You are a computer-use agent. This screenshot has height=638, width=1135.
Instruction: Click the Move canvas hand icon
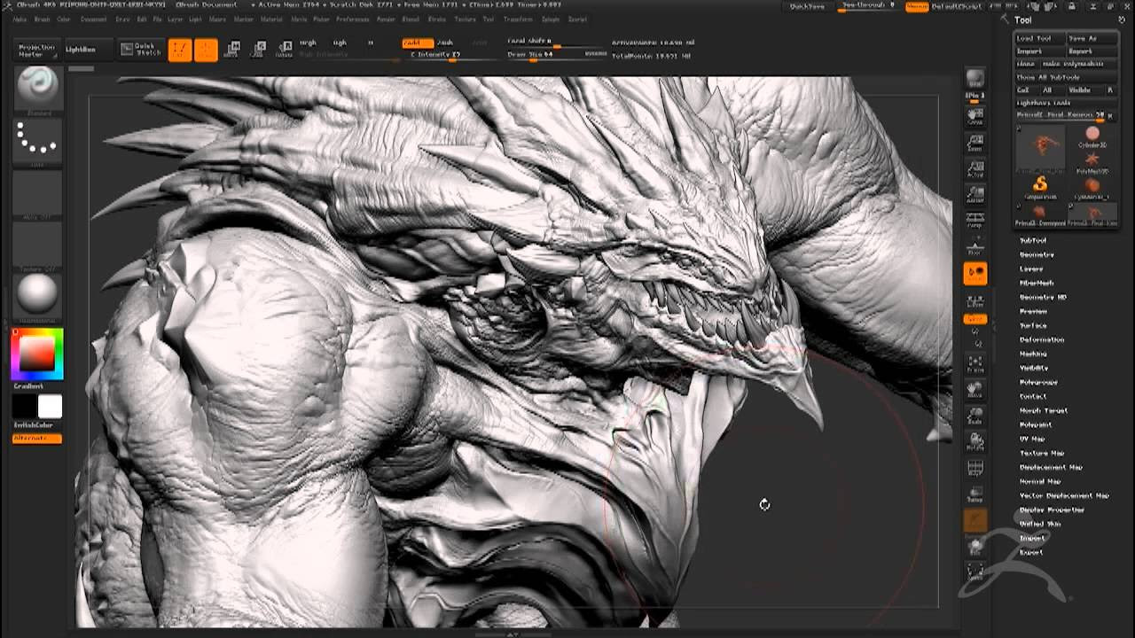[x=975, y=390]
